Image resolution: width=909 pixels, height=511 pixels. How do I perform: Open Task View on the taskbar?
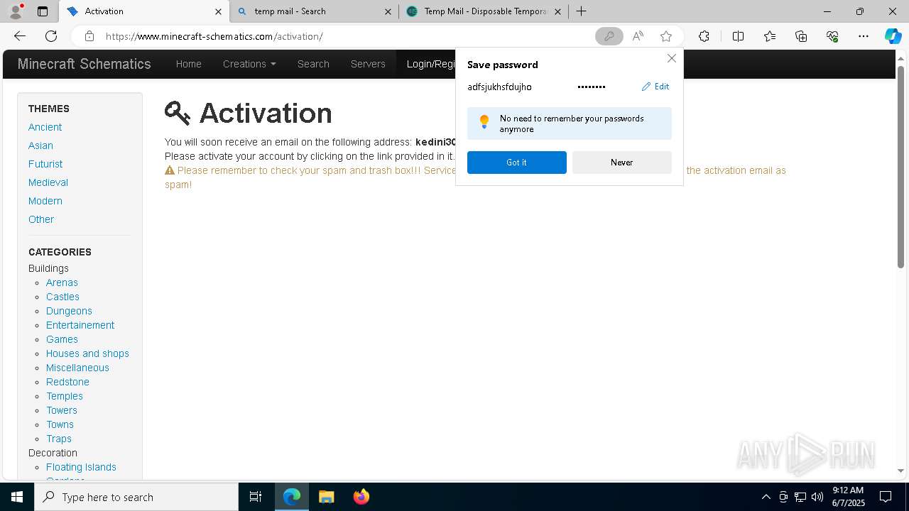click(256, 497)
